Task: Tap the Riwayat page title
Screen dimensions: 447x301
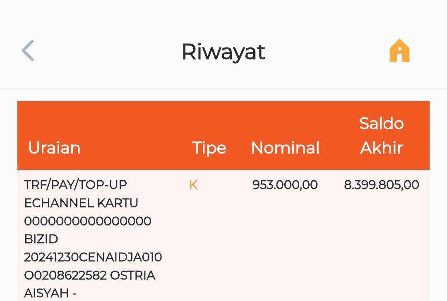Action: point(223,52)
